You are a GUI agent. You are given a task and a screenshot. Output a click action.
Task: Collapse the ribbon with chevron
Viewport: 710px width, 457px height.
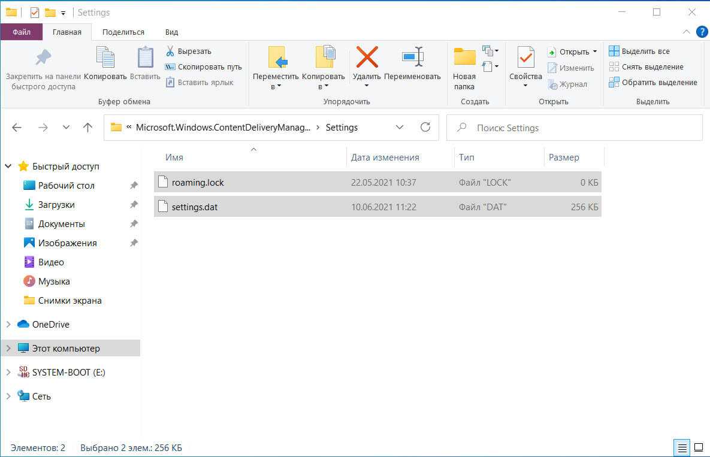click(687, 32)
